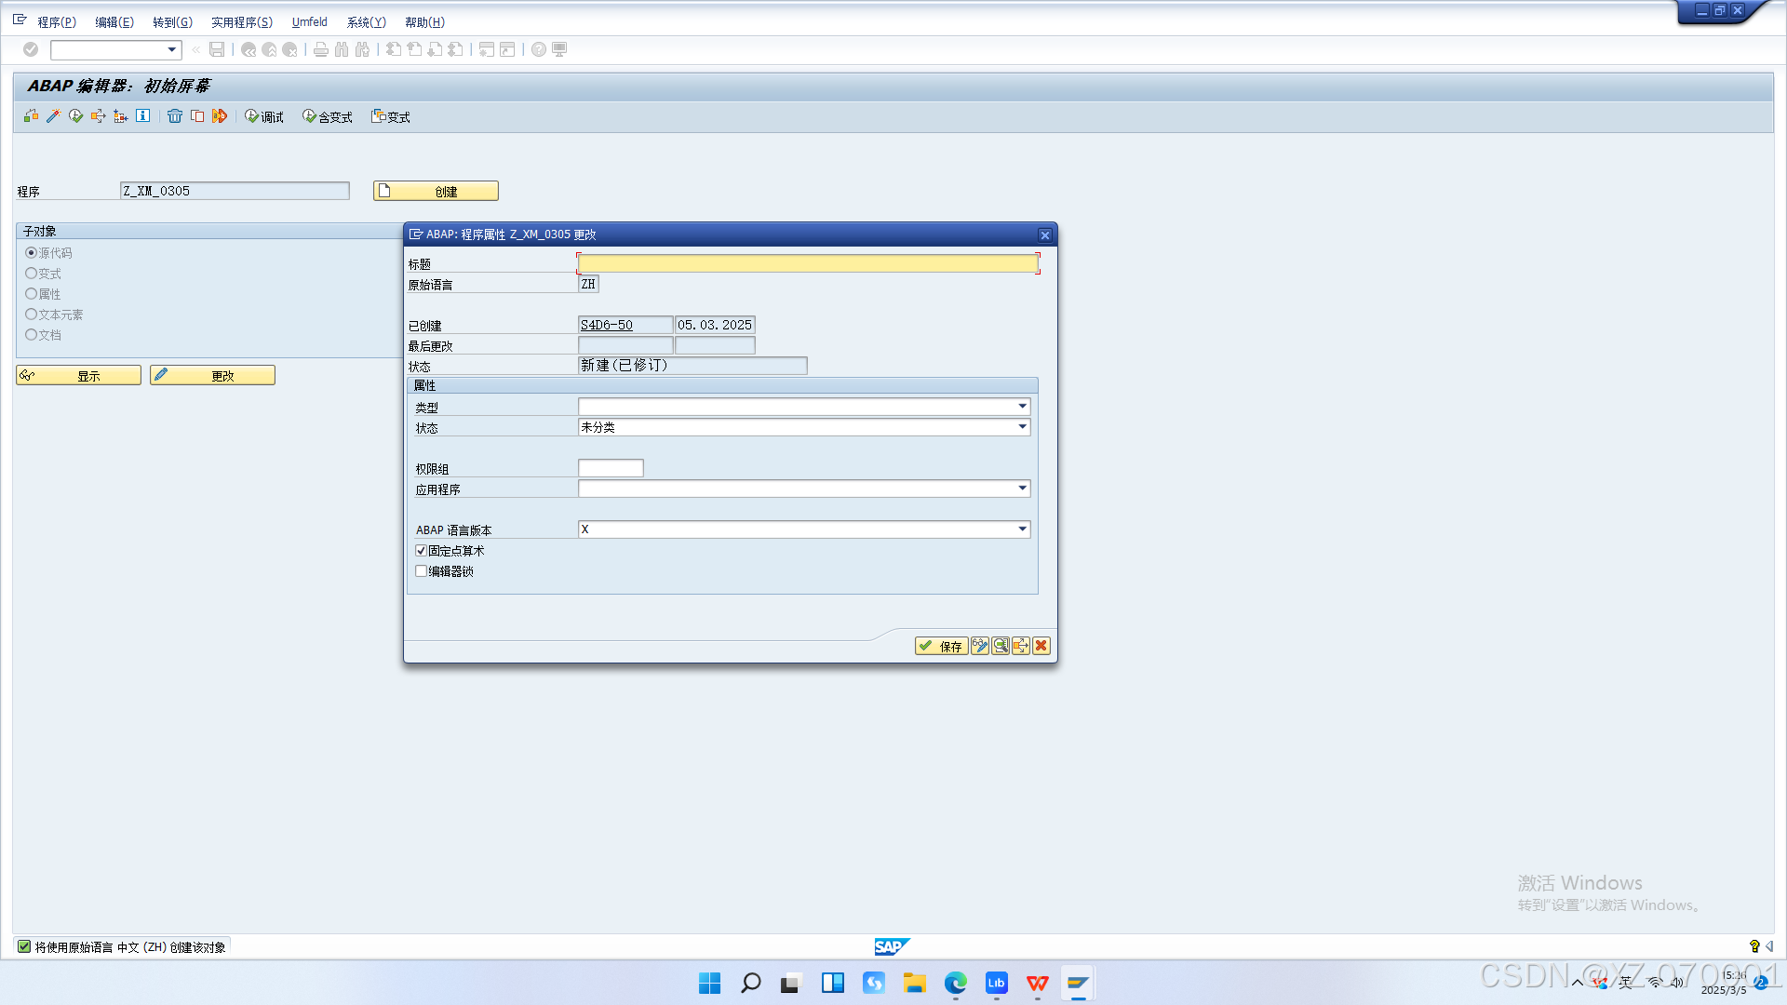Click the magic wand enhancement icon
This screenshot has width=1787, height=1005.
[x=53, y=116]
